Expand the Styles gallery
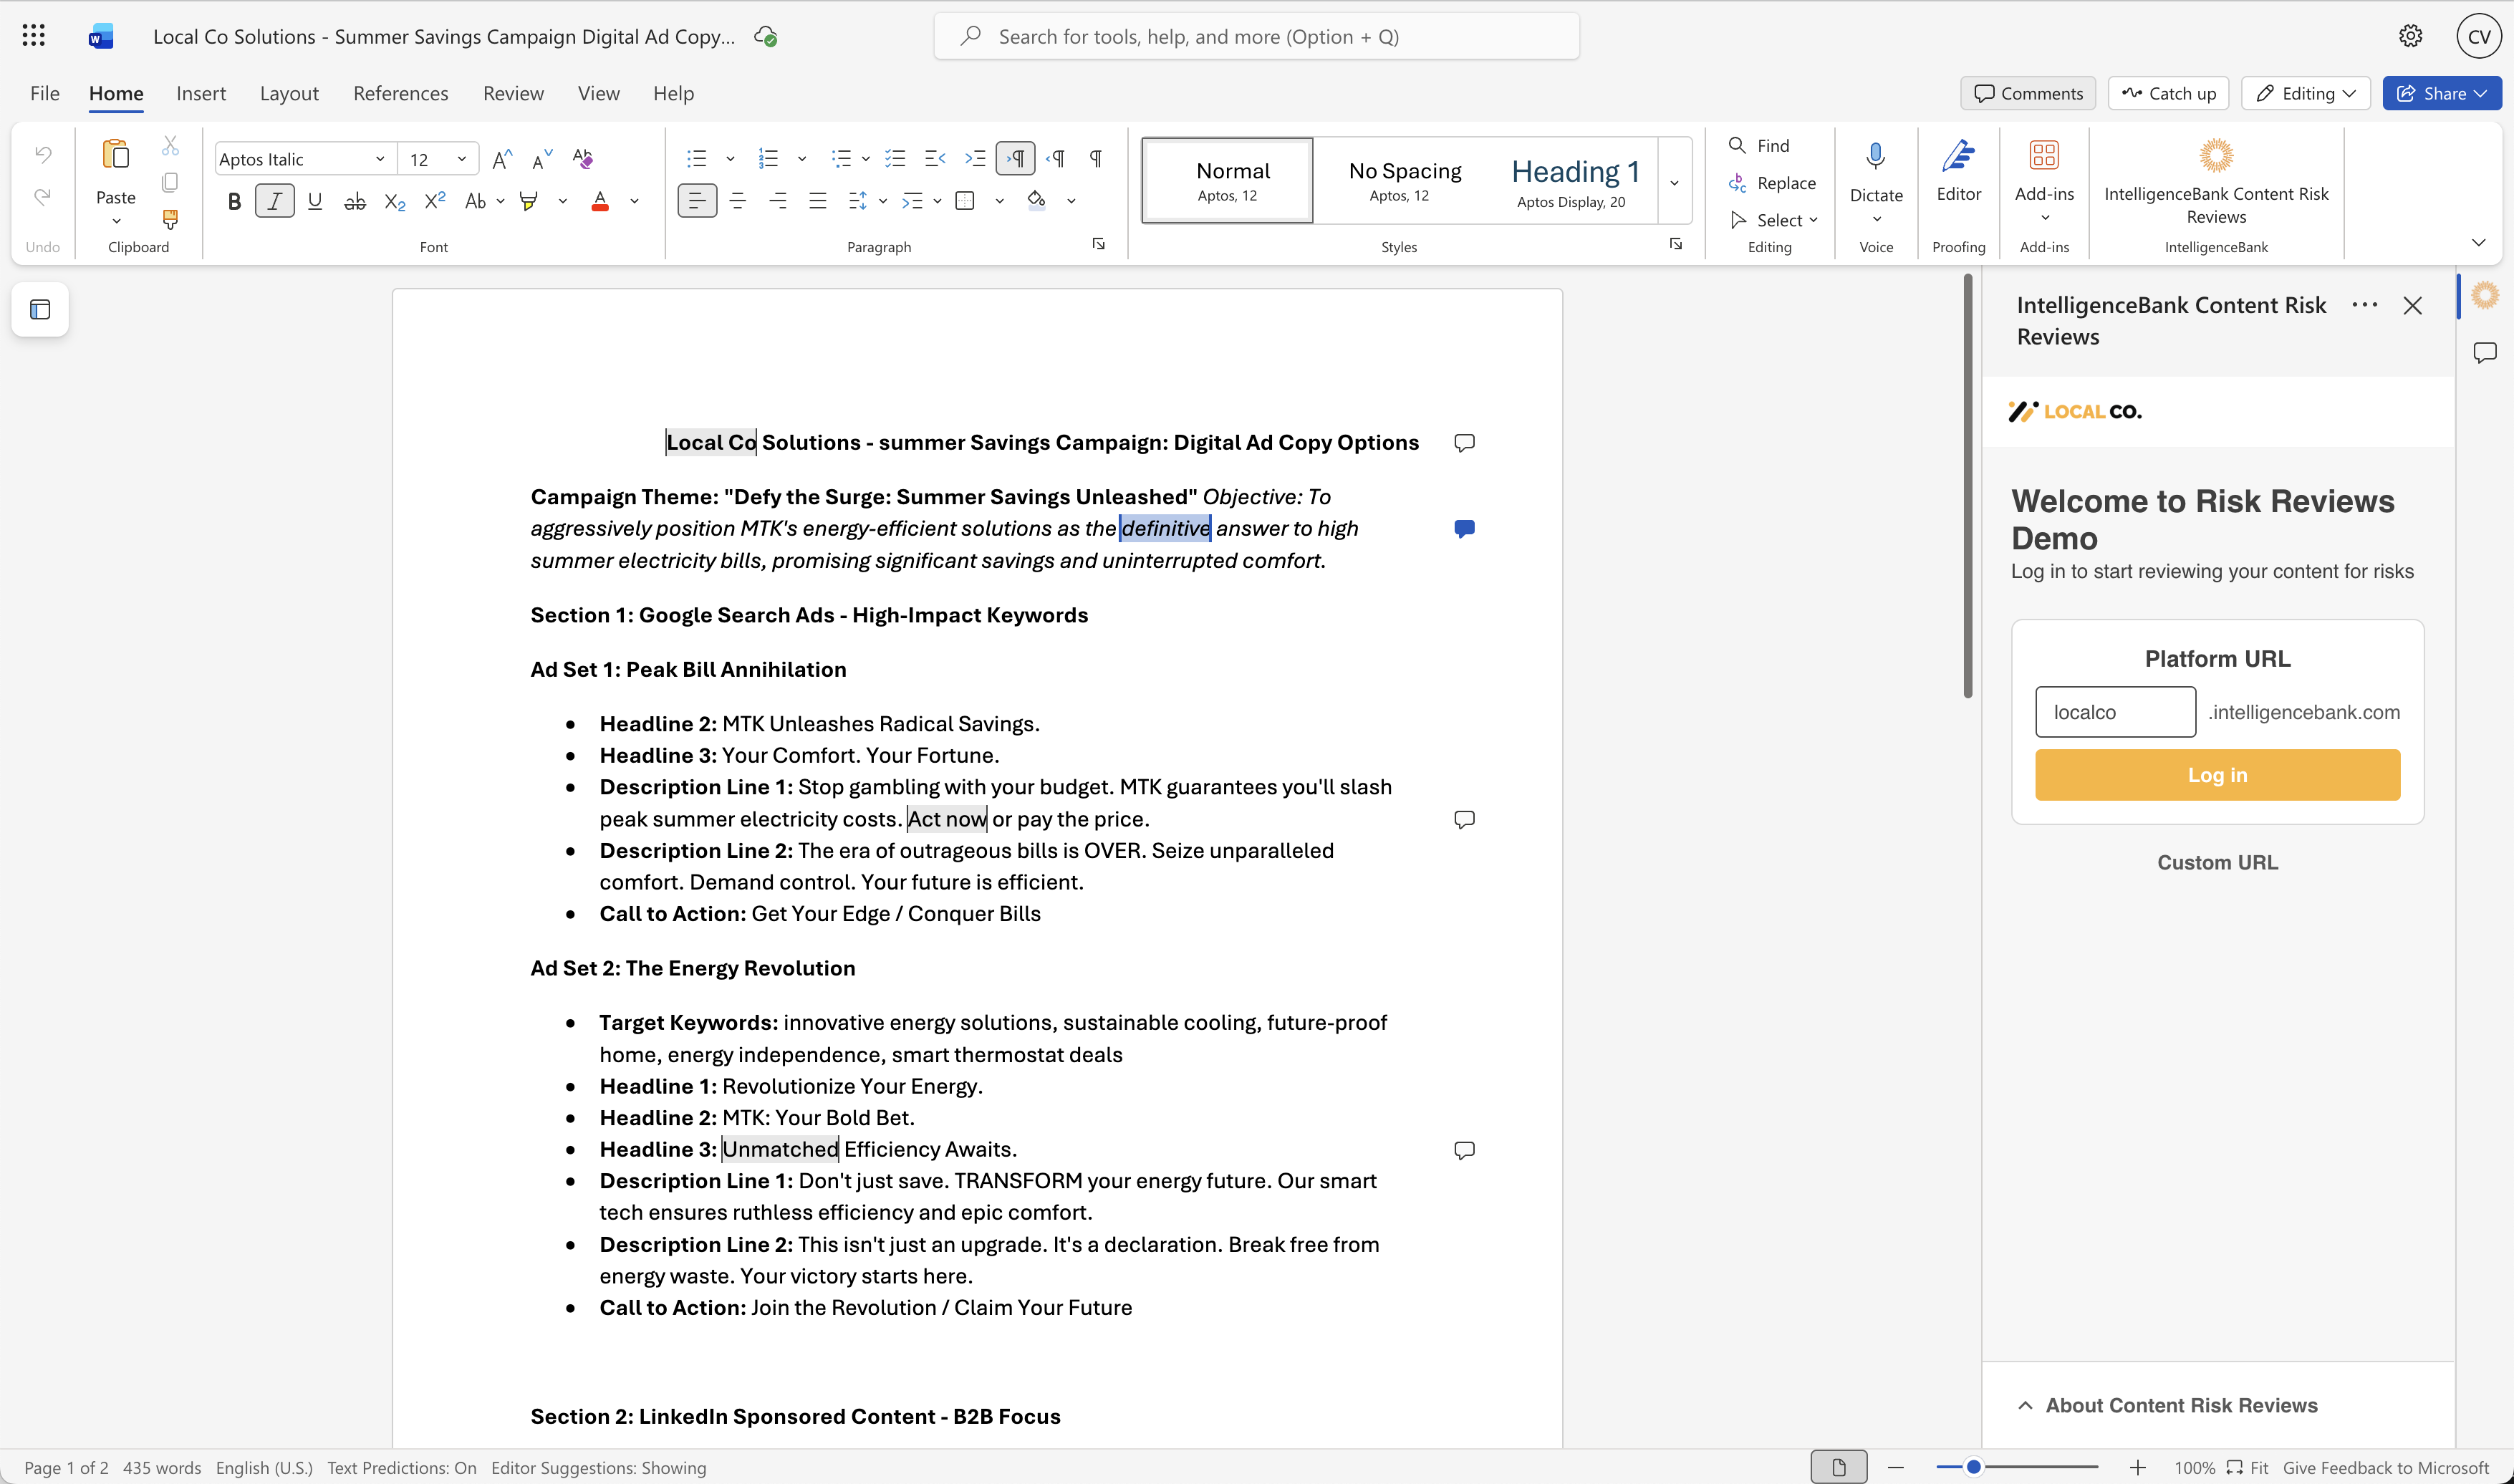The image size is (2514, 1484). click(x=1674, y=182)
